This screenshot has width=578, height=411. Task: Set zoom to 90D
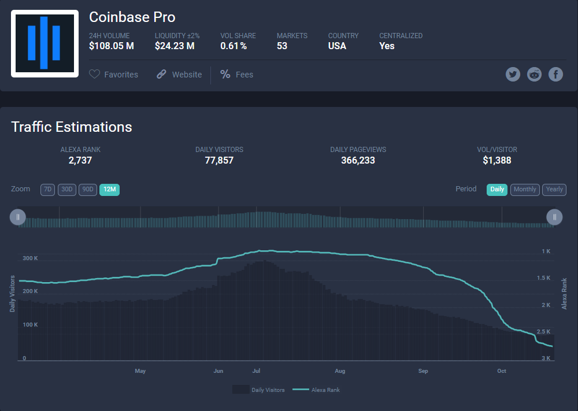coord(88,190)
